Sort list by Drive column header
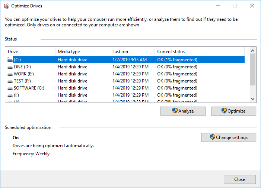Image resolution: width=261 pixels, height=188 pixels. (x=30, y=52)
